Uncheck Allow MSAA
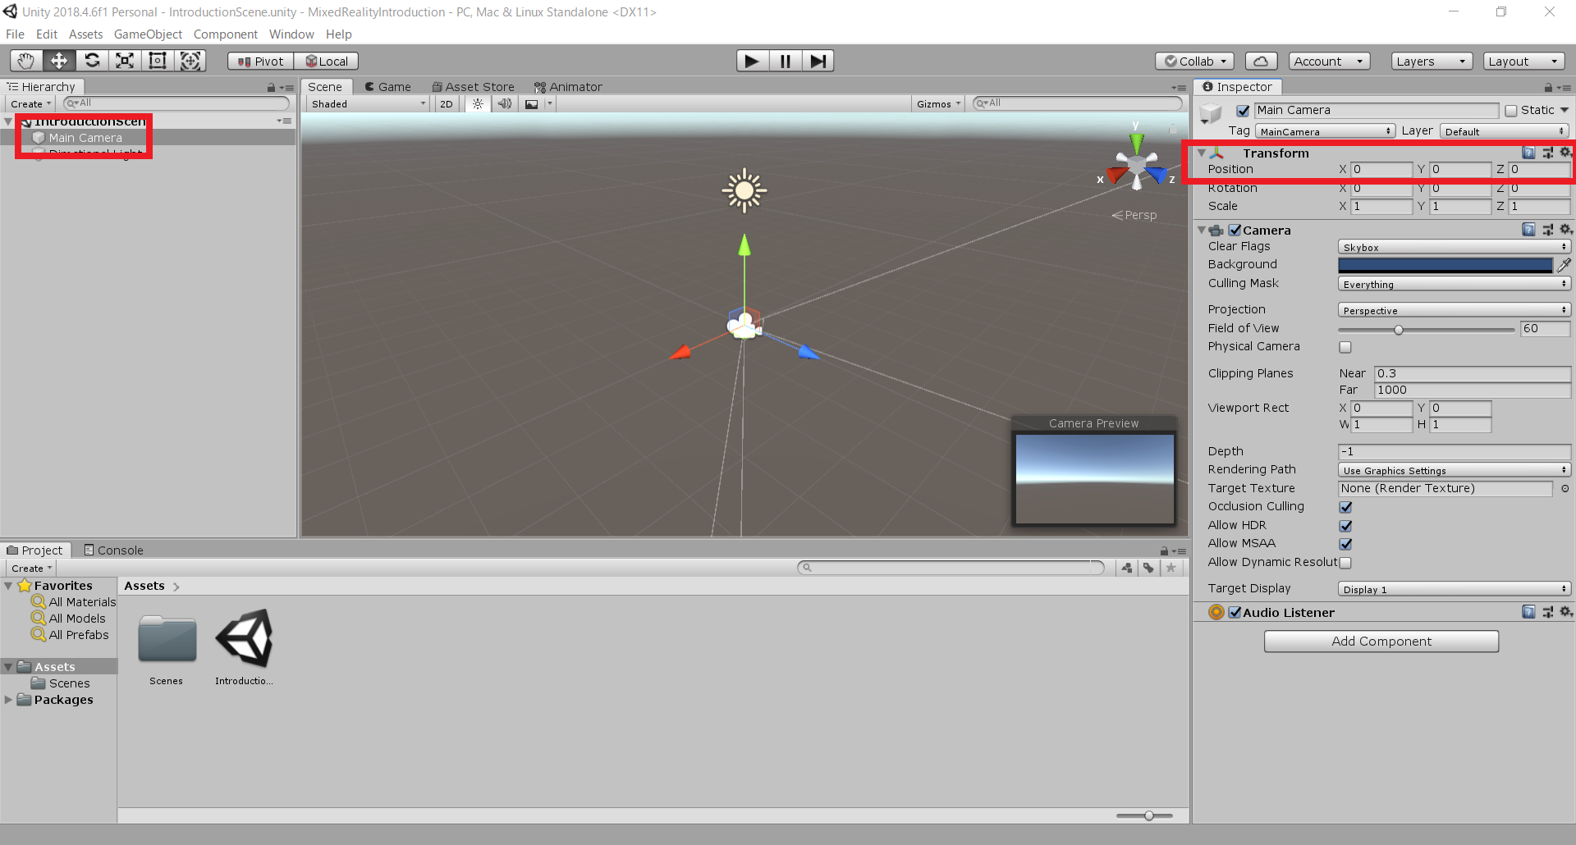Screen dimensions: 1576x845 pyautogui.click(x=1345, y=544)
